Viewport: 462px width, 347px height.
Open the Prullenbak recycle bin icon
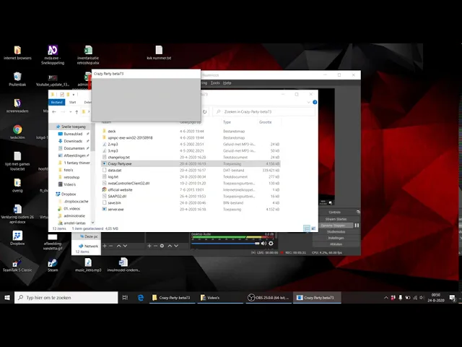click(x=17, y=79)
